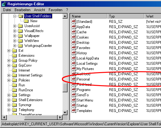Image resolution: width=161 pixels, height=128 pixels.
Task: Sort values by the Name column header
Action: (88, 16)
